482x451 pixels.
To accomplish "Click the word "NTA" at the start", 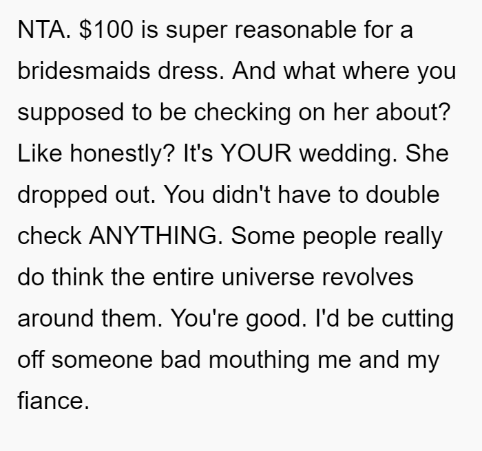I will coord(42,30).
